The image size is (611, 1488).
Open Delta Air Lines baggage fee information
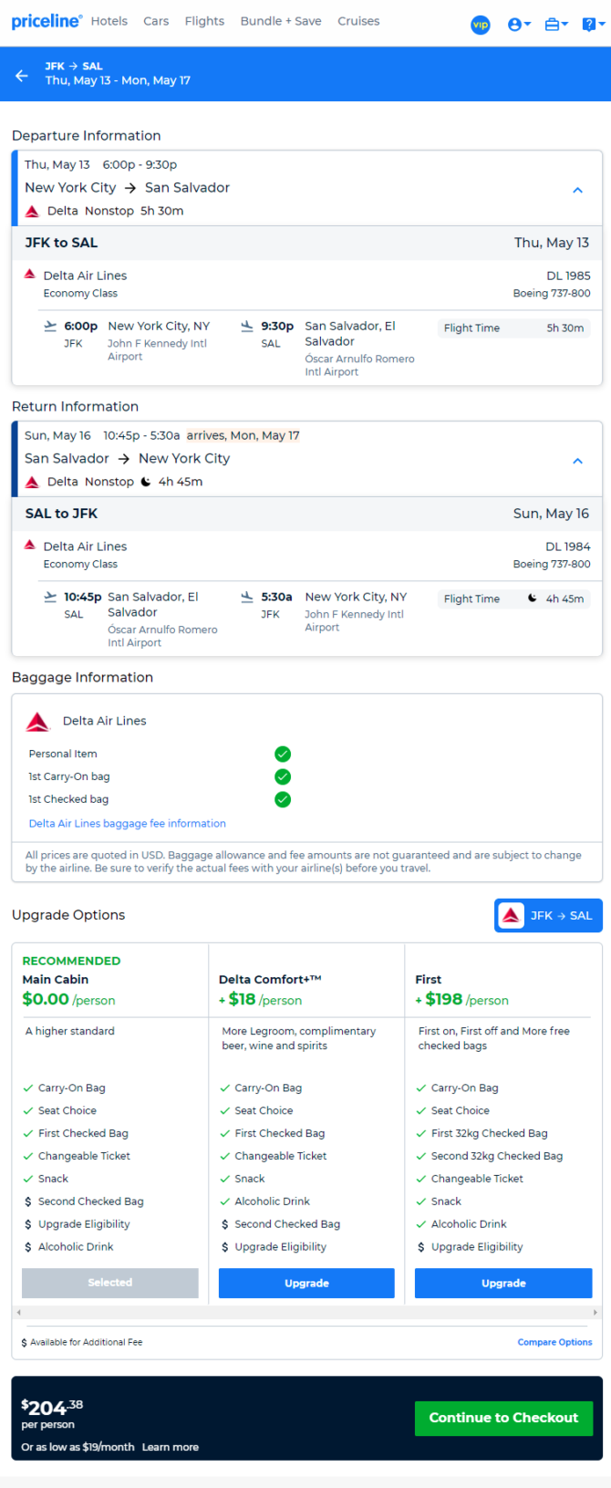click(x=128, y=823)
